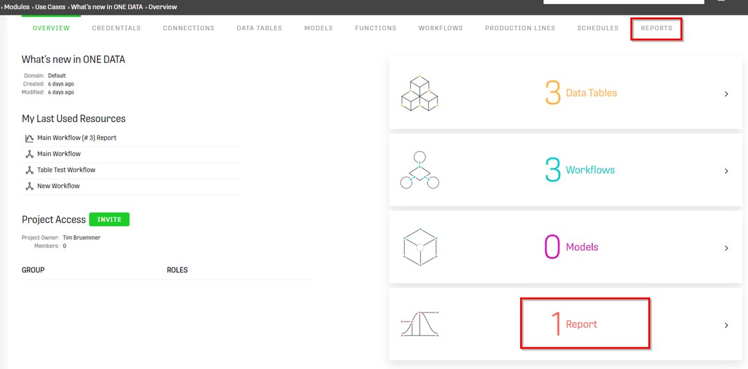The height and width of the screenshot is (369, 748).
Task: Invite members with the green INVITE button
Action: click(x=109, y=219)
